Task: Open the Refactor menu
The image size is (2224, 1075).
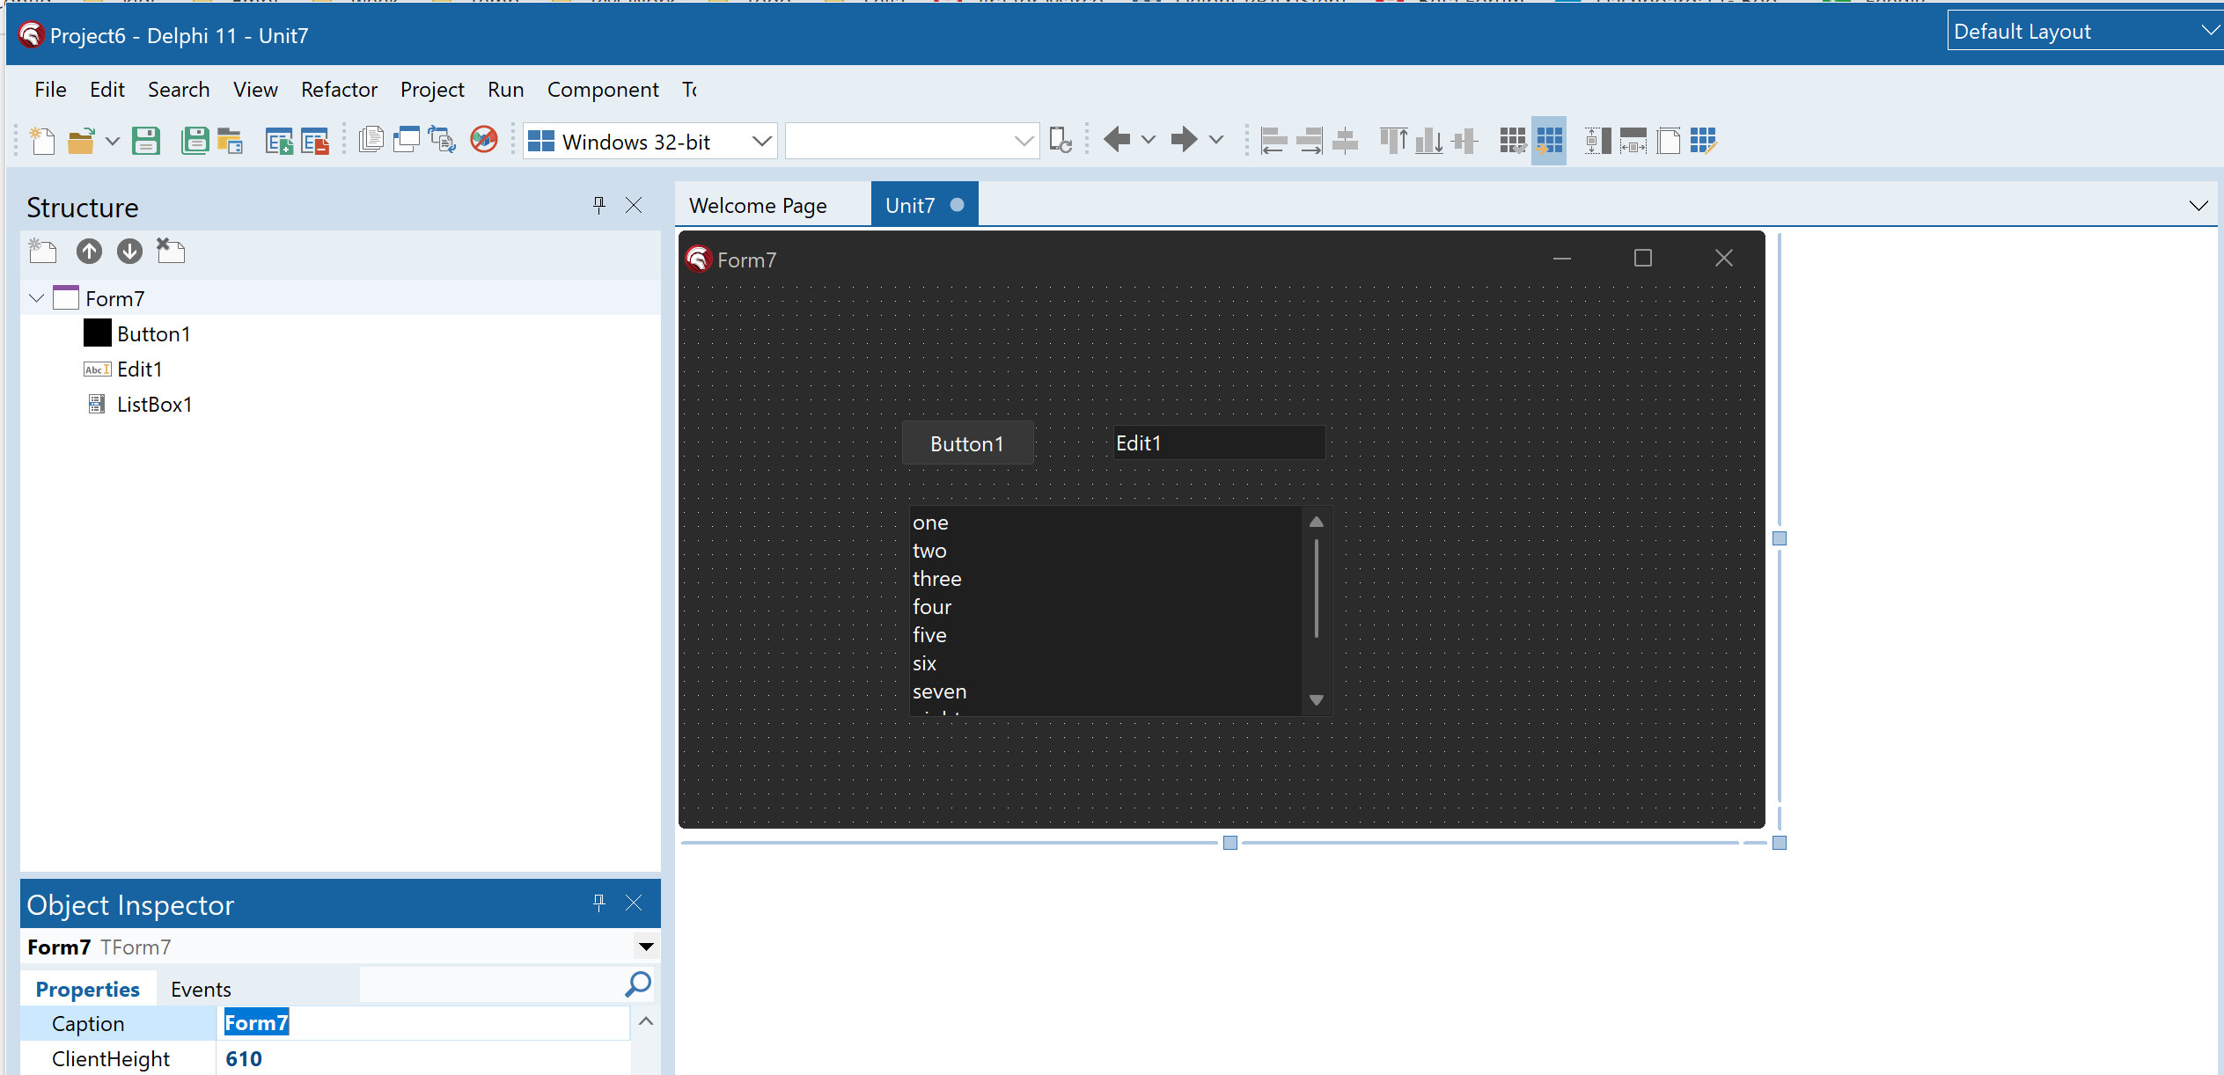Action: (x=339, y=89)
